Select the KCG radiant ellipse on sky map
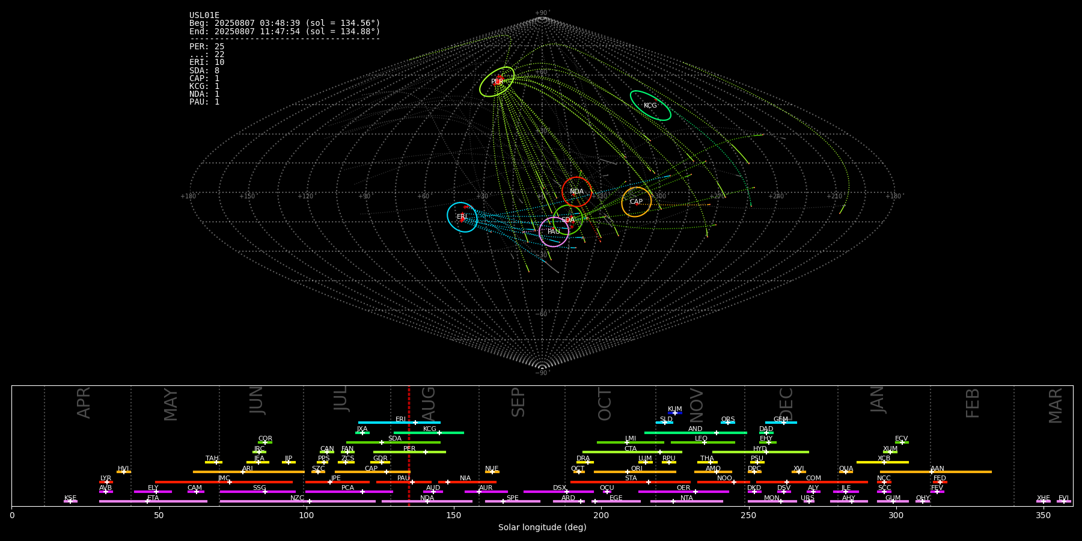Screen dimensions: 1082x541 point(650,105)
